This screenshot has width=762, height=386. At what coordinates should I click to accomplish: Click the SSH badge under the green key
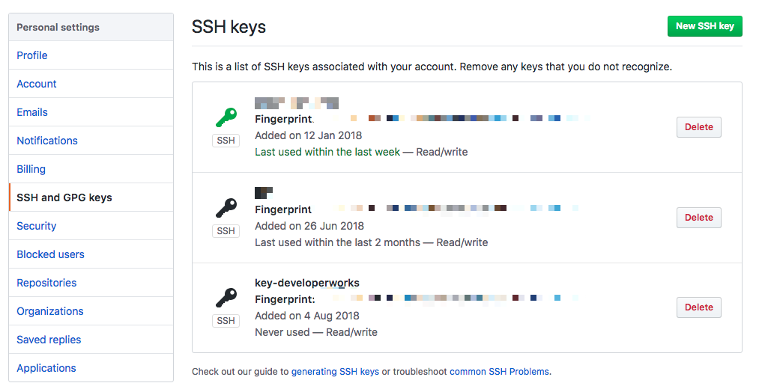[x=226, y=141]
